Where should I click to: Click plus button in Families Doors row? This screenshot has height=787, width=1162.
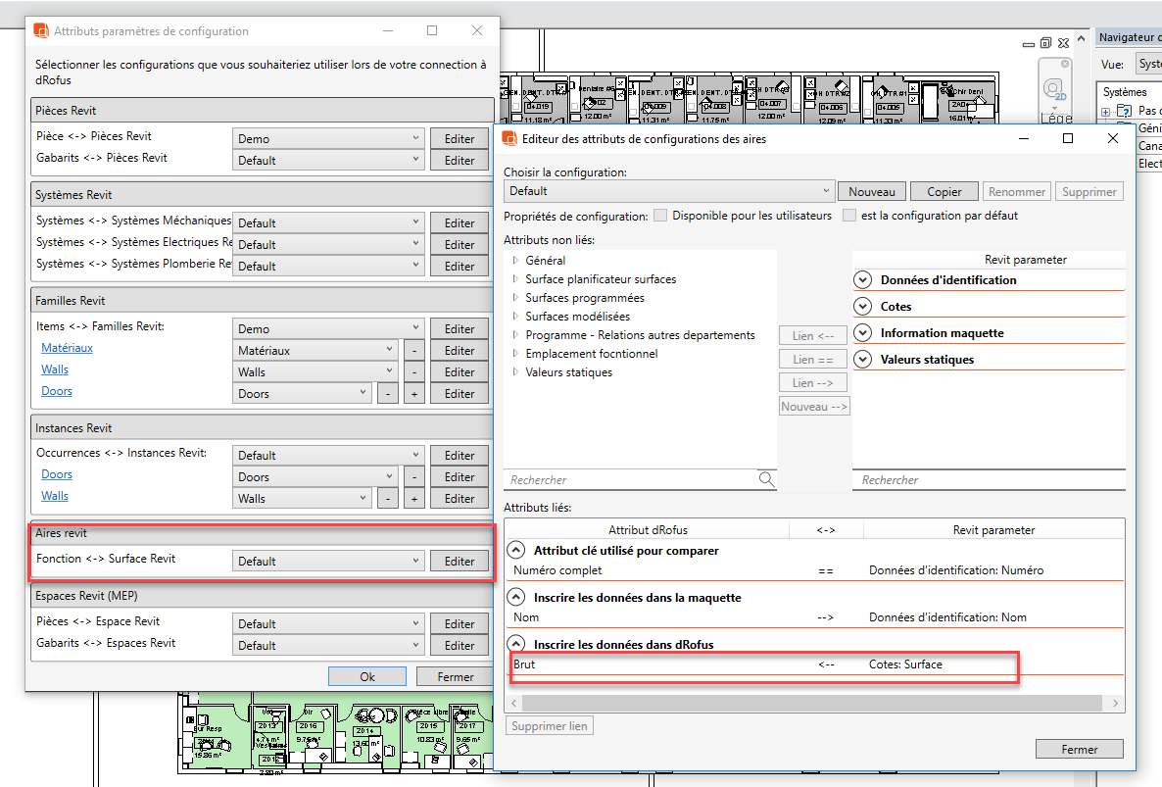click(x=413, y=394)
